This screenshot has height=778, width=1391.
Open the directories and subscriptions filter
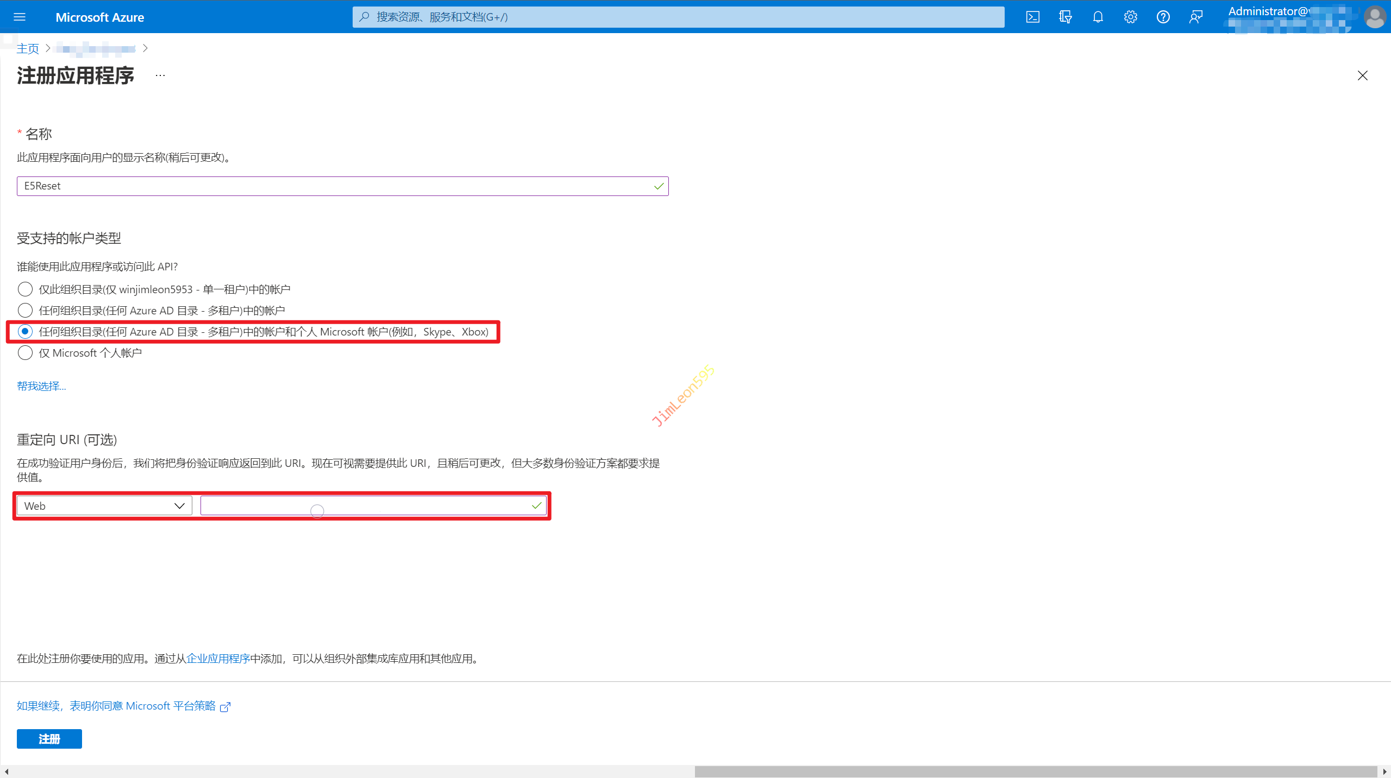coord(1065,17)
